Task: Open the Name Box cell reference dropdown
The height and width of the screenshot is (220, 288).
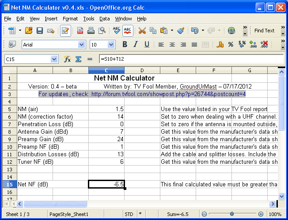Action: click(54, 59)
